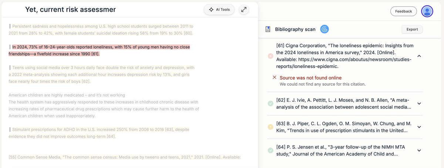Expand the Ivie meta-analysis citation 62

[419, 104]
